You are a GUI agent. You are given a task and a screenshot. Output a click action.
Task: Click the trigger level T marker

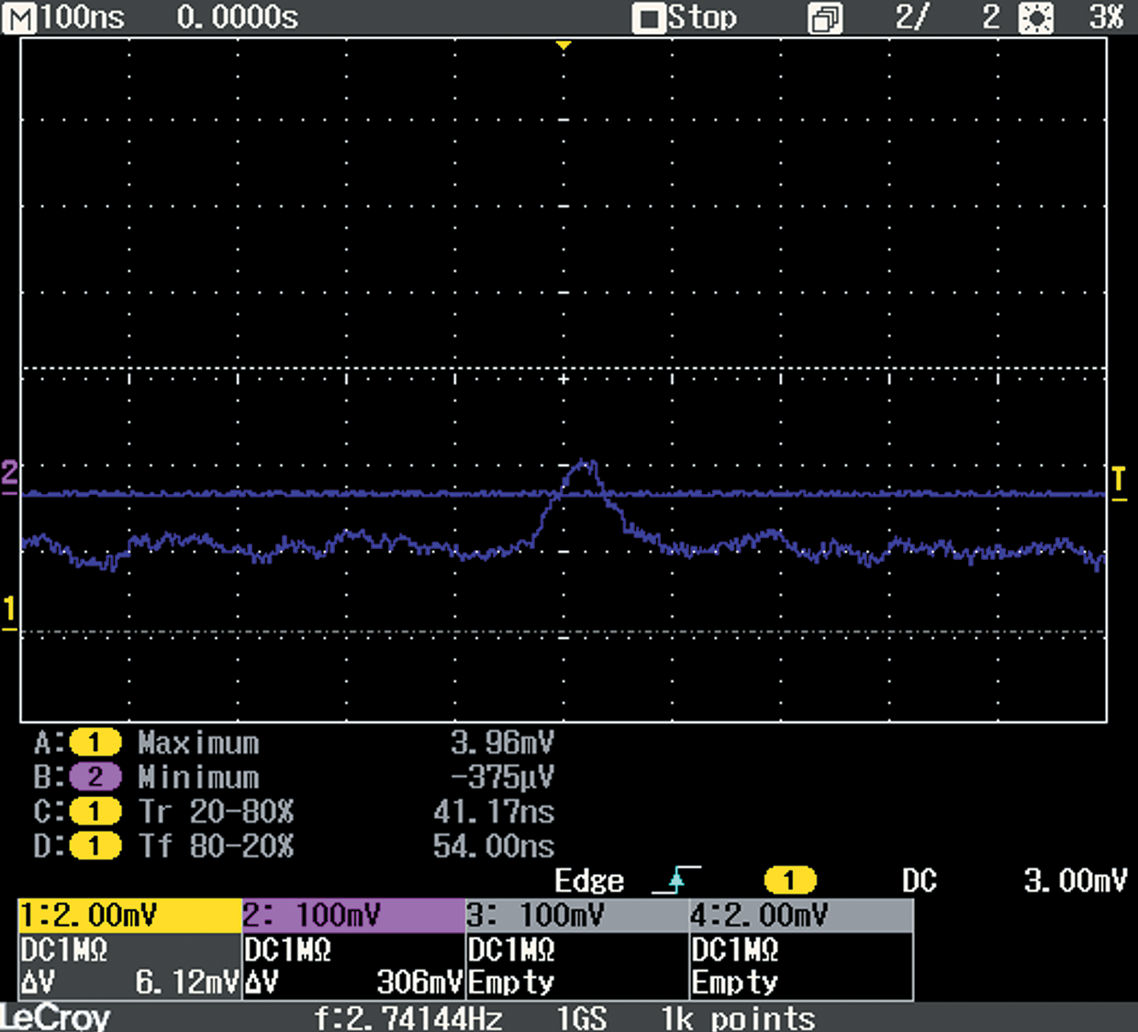coord(1119,482)
